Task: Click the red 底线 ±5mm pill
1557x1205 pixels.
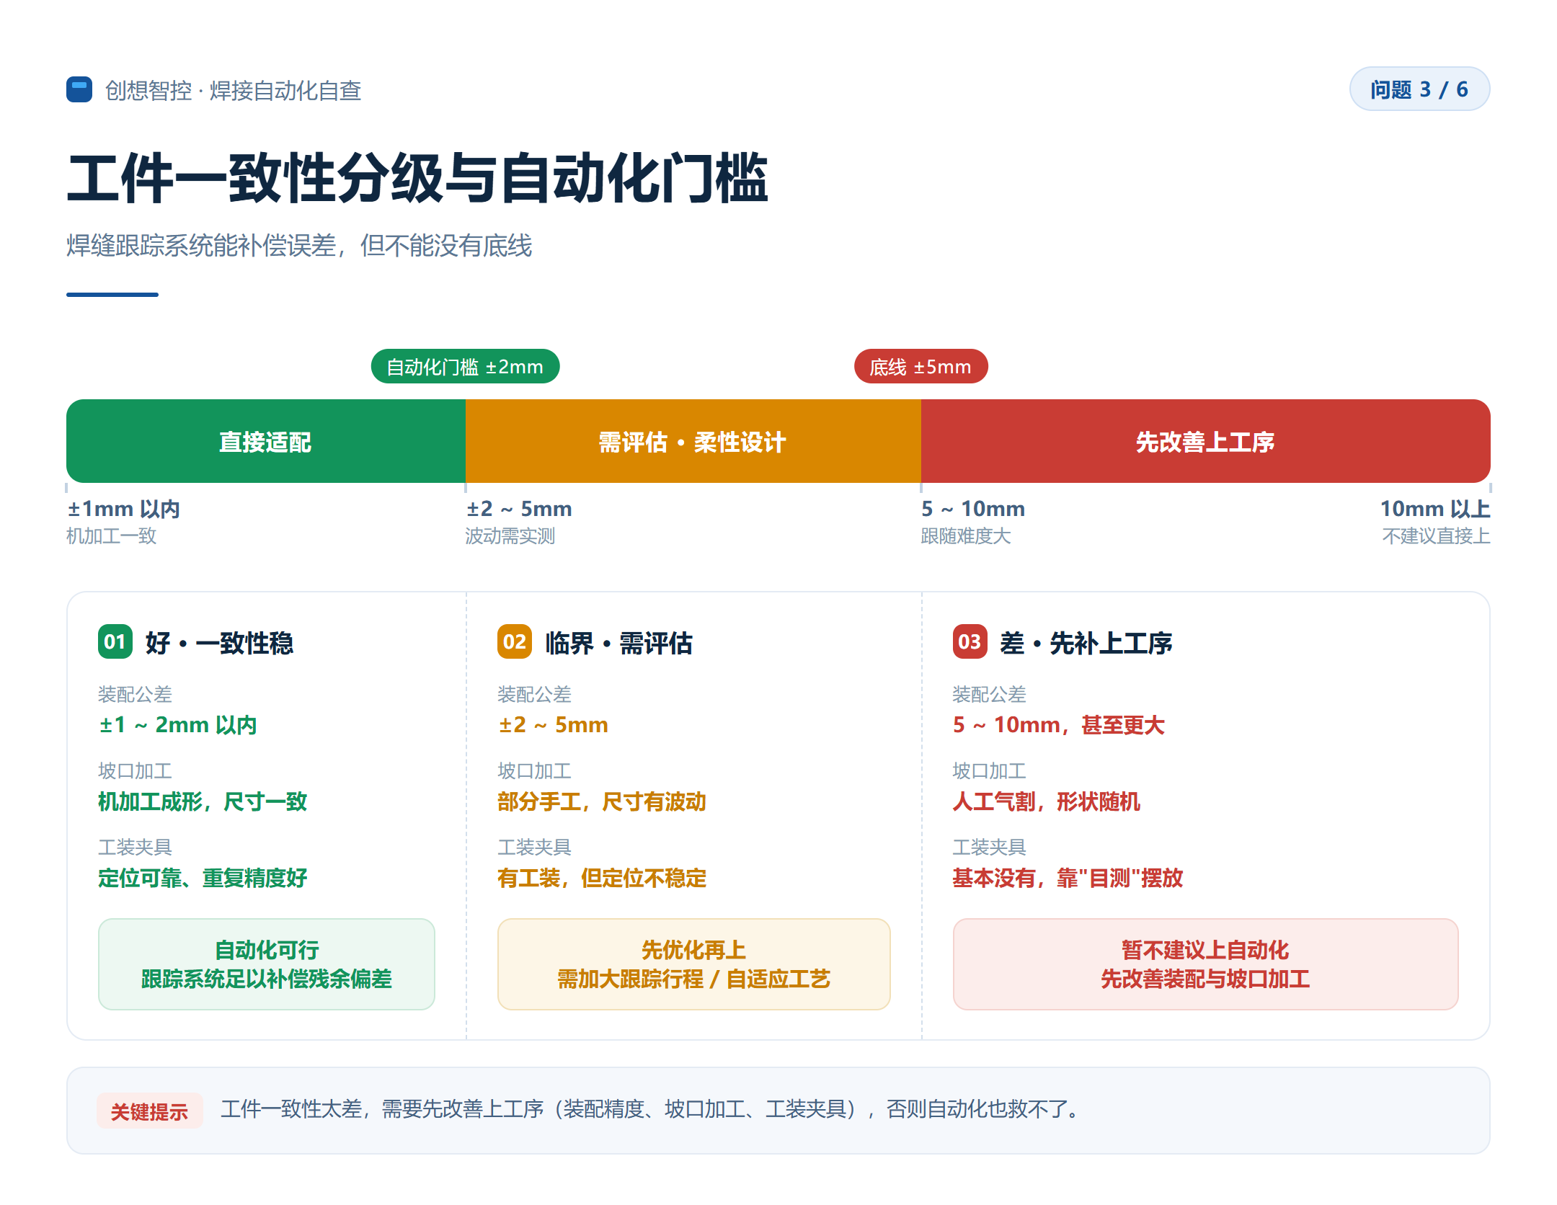Action: (x=921, y=366)
